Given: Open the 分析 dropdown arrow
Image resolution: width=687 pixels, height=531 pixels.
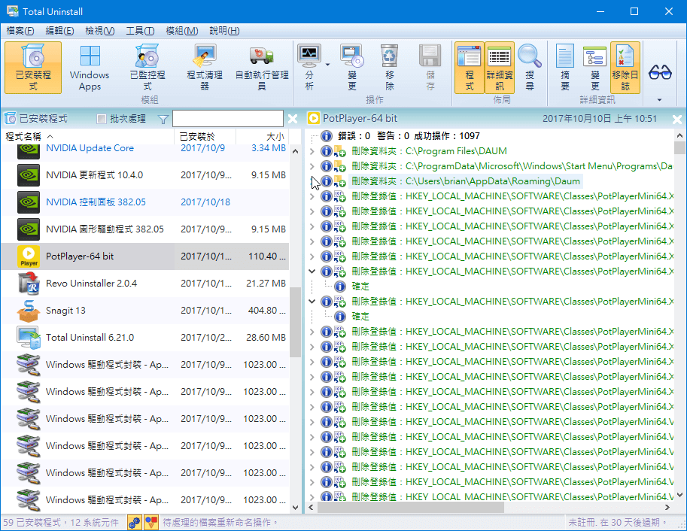Looking at the screenshot, I should (328, 65).
